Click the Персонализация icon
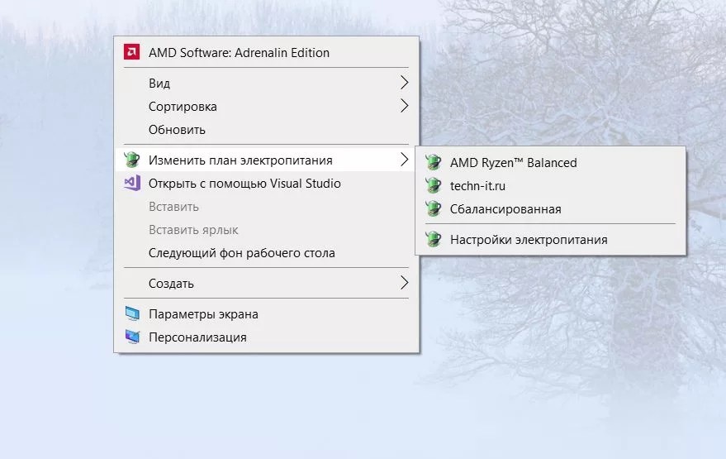This screenshot has height=459, width=726. (x=132, y=337)
